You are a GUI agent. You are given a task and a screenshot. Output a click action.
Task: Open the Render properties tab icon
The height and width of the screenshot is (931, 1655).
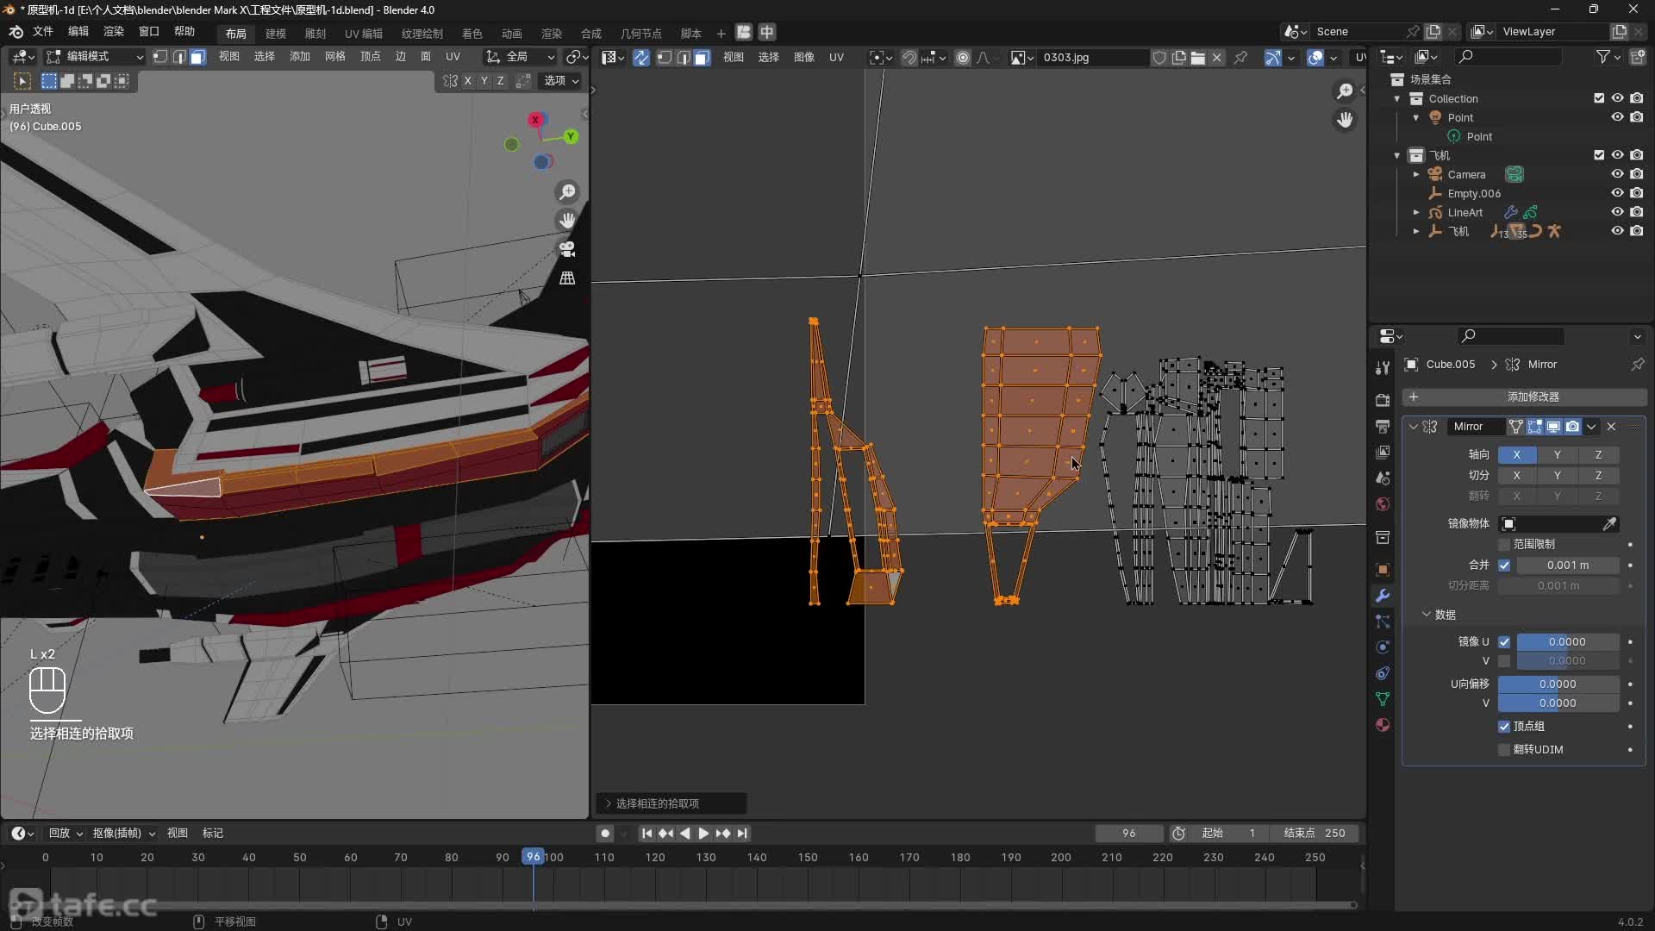[1383, 400]
